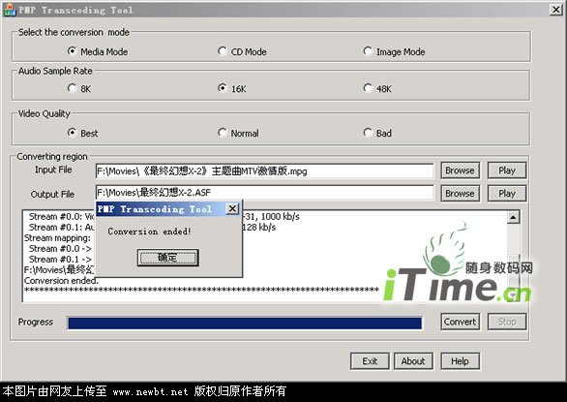Set audio sample rate to 48K
The image size is (567, 402).
click(368, 88)
